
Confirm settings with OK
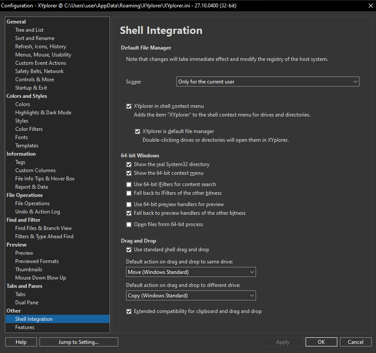tap(321, 342)
